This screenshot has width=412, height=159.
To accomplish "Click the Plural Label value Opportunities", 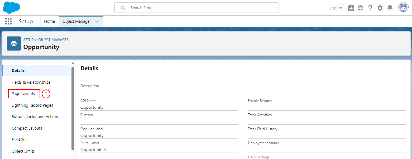I will click(x=94, y=150).
